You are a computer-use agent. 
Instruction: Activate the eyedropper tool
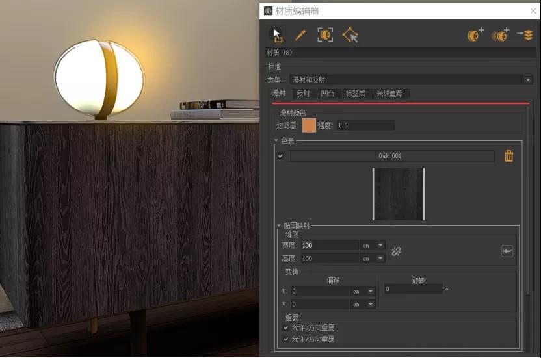pos(300,35)
